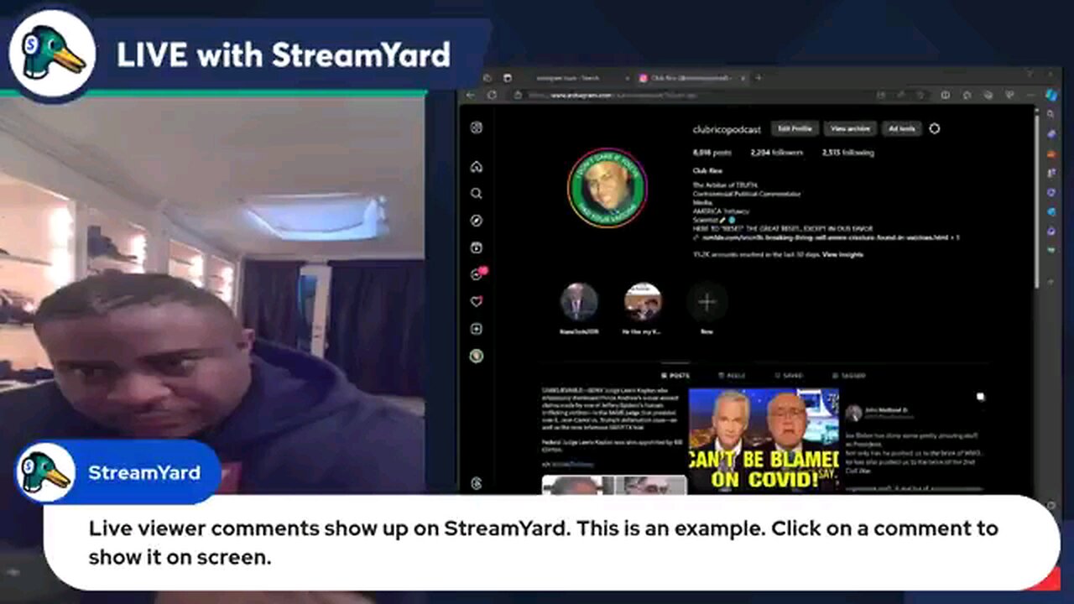Click the browser Back arrow
Image resolution: width=1074 pixels, height=604 pixels.
pos(471,95)
